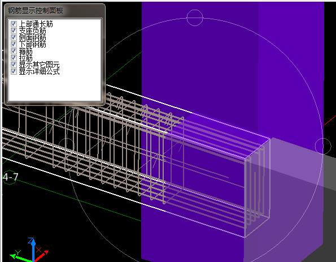
Task: Click the 4-7 axis grid label
Action: pos(10,177)
